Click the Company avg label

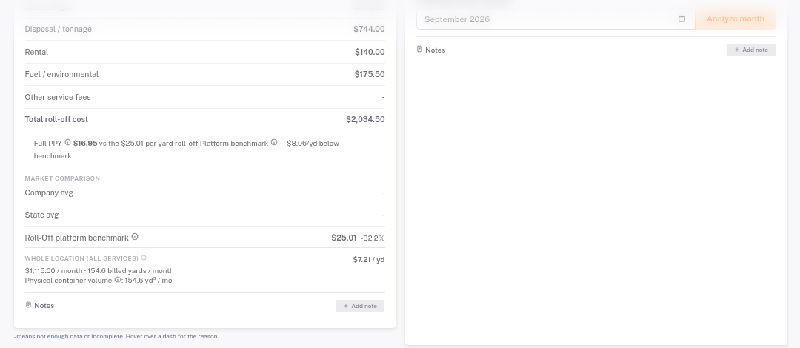tap(49, 193)
